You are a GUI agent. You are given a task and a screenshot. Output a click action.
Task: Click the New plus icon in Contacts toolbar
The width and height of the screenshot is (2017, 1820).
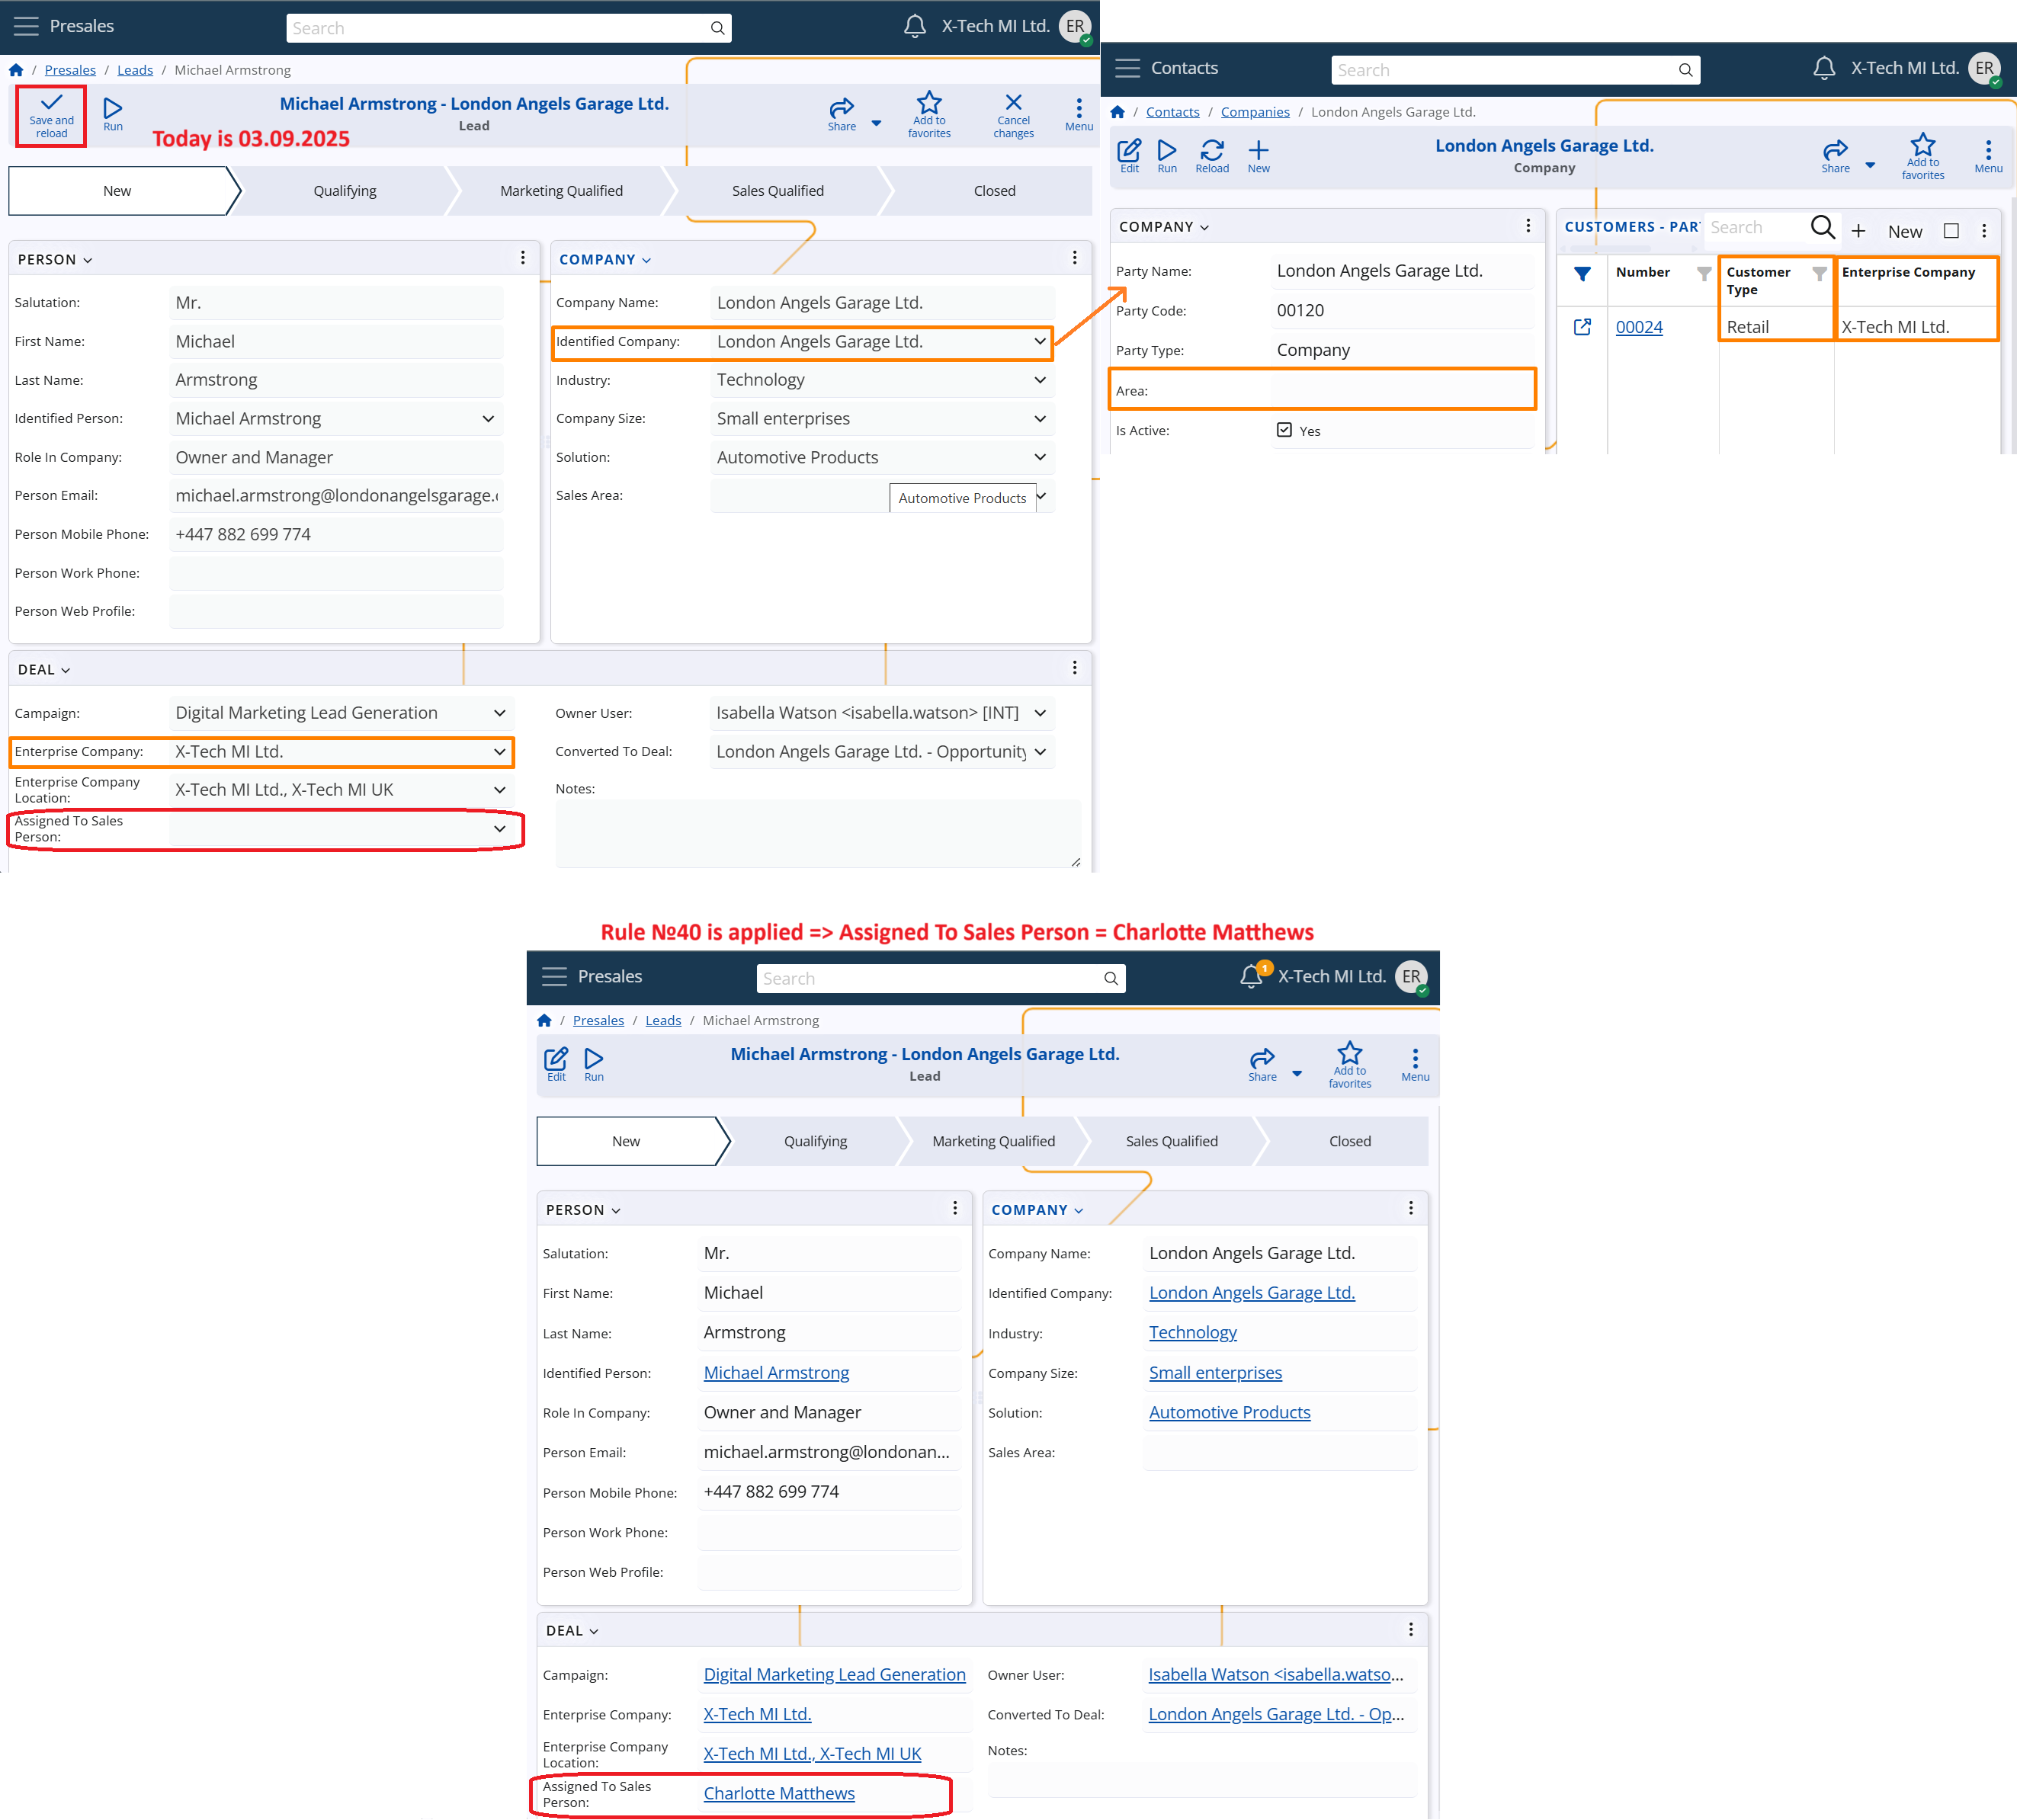(1258, 151)
